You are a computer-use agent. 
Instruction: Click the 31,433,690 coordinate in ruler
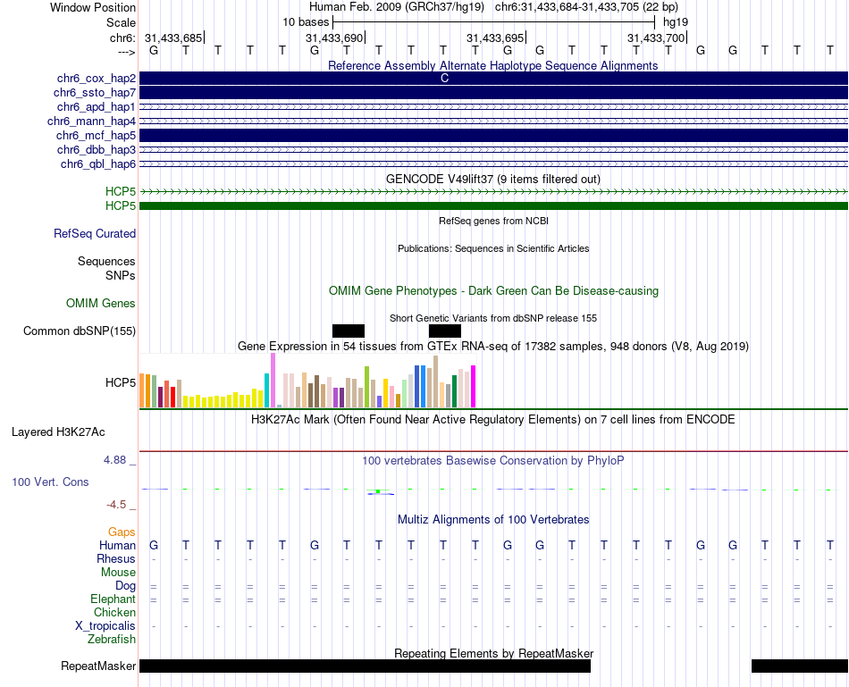334,38
